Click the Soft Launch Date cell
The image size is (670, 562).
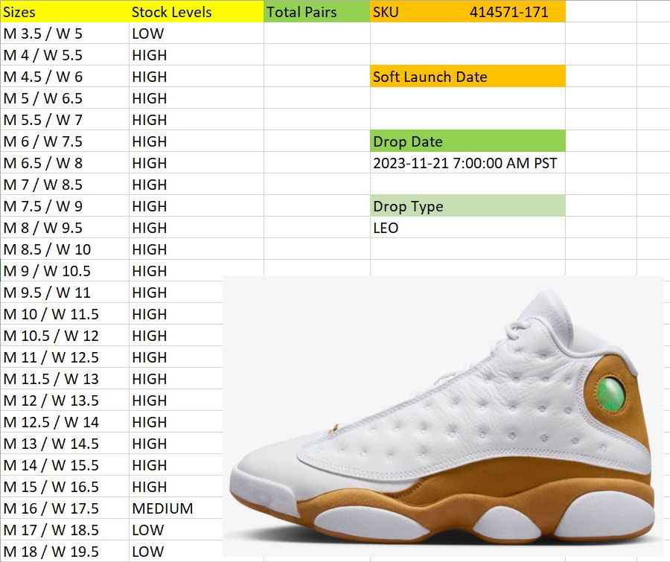pyautogui.click(x=468, y=77)
